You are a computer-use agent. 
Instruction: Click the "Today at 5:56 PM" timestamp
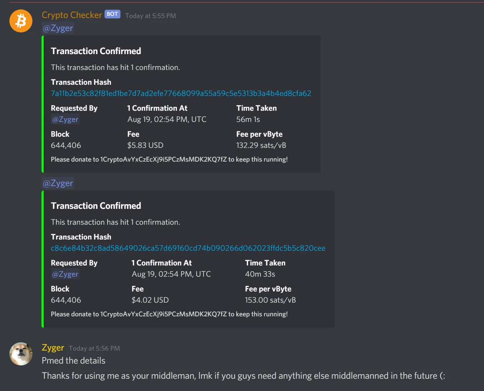pos(94,348)
